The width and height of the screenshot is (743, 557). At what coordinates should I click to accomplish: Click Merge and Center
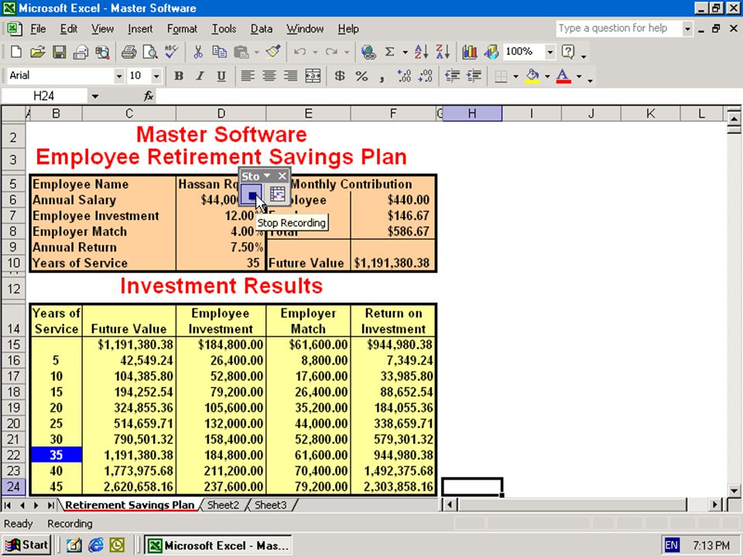coord(313,76)
